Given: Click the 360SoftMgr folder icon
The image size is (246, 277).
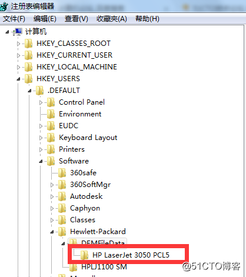Looking at the screenshot, I should [x=62, y=185].
